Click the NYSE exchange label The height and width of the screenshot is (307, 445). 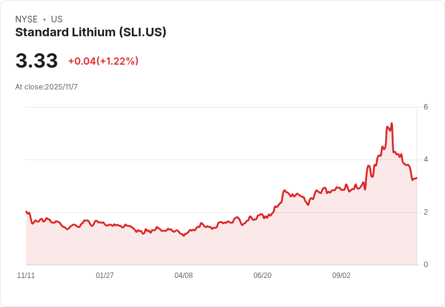click(27, 19)
